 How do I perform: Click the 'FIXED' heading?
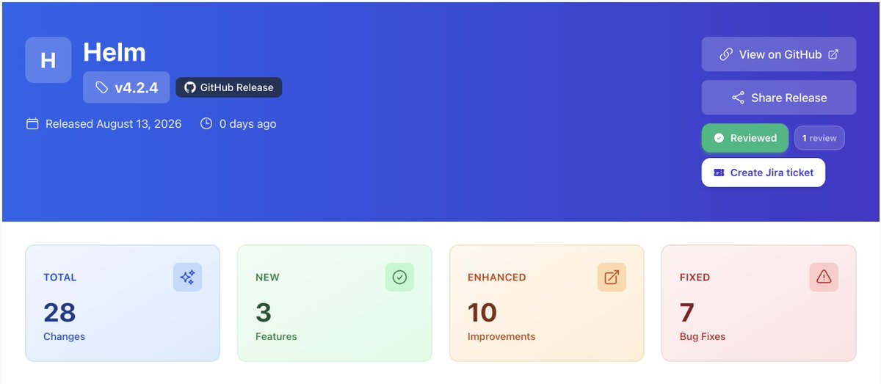(x=695, y=278)
